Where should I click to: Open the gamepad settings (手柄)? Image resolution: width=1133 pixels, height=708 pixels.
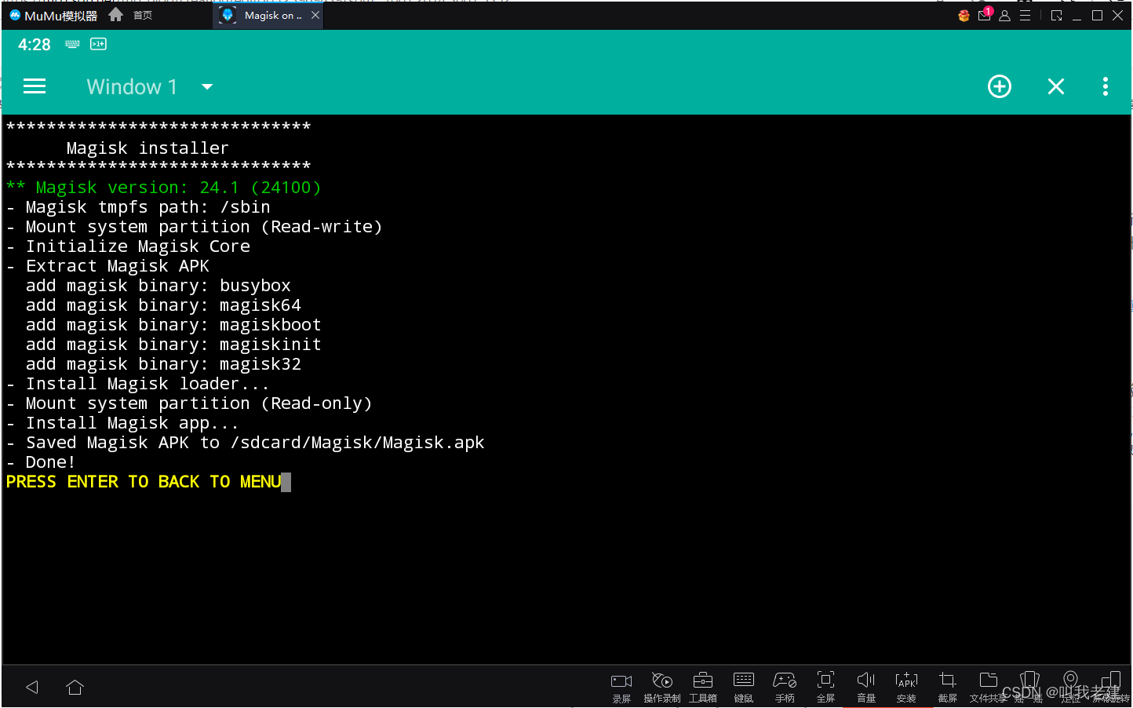click(785, 688)
